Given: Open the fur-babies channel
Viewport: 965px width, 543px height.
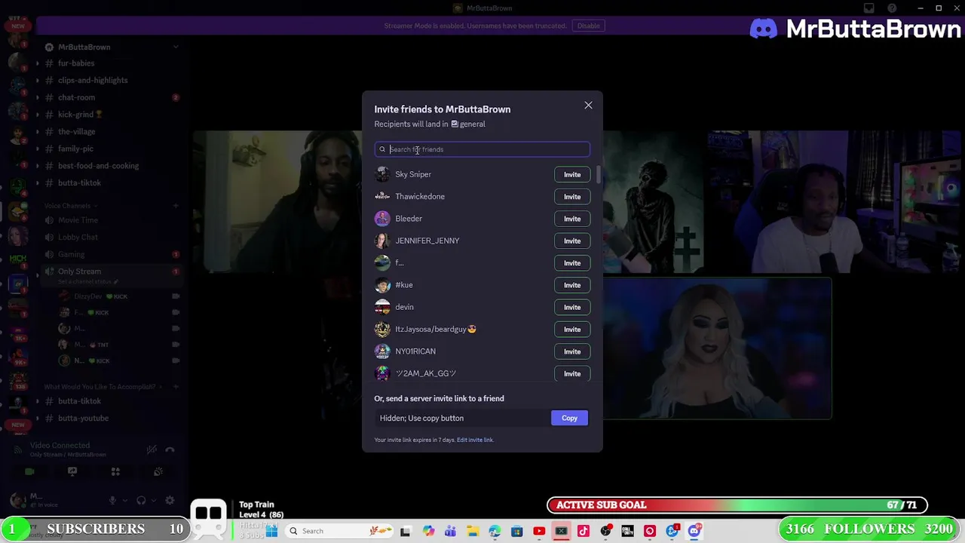Looking at the screenshot, I should point(76,63).
